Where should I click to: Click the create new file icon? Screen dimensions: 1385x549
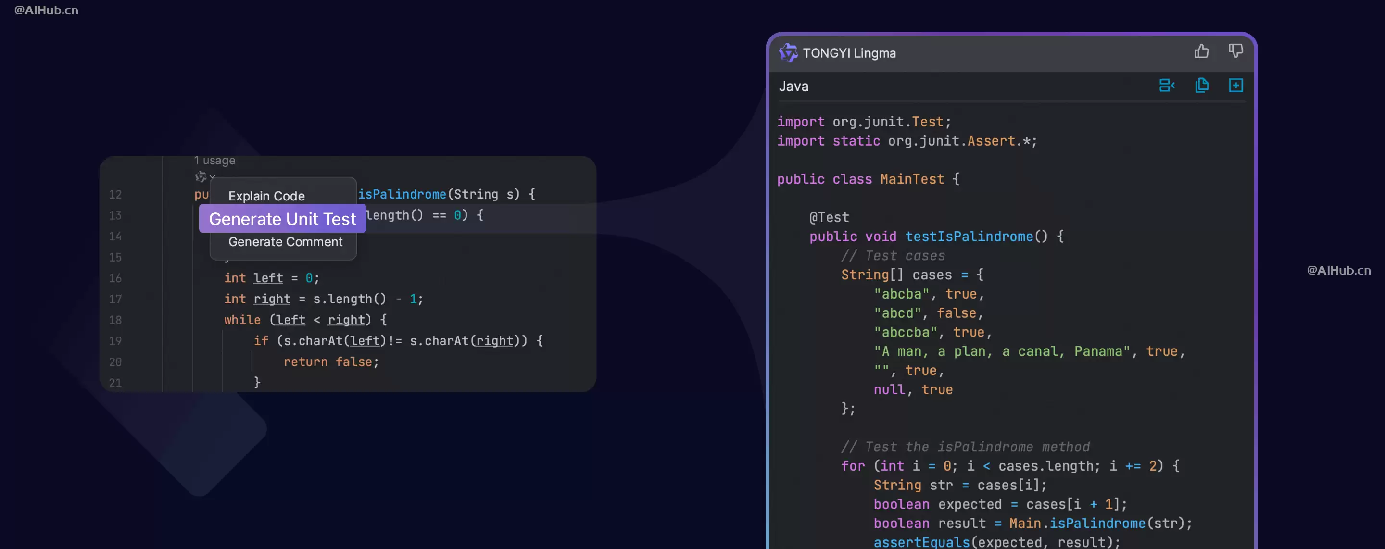[1236, 86]
